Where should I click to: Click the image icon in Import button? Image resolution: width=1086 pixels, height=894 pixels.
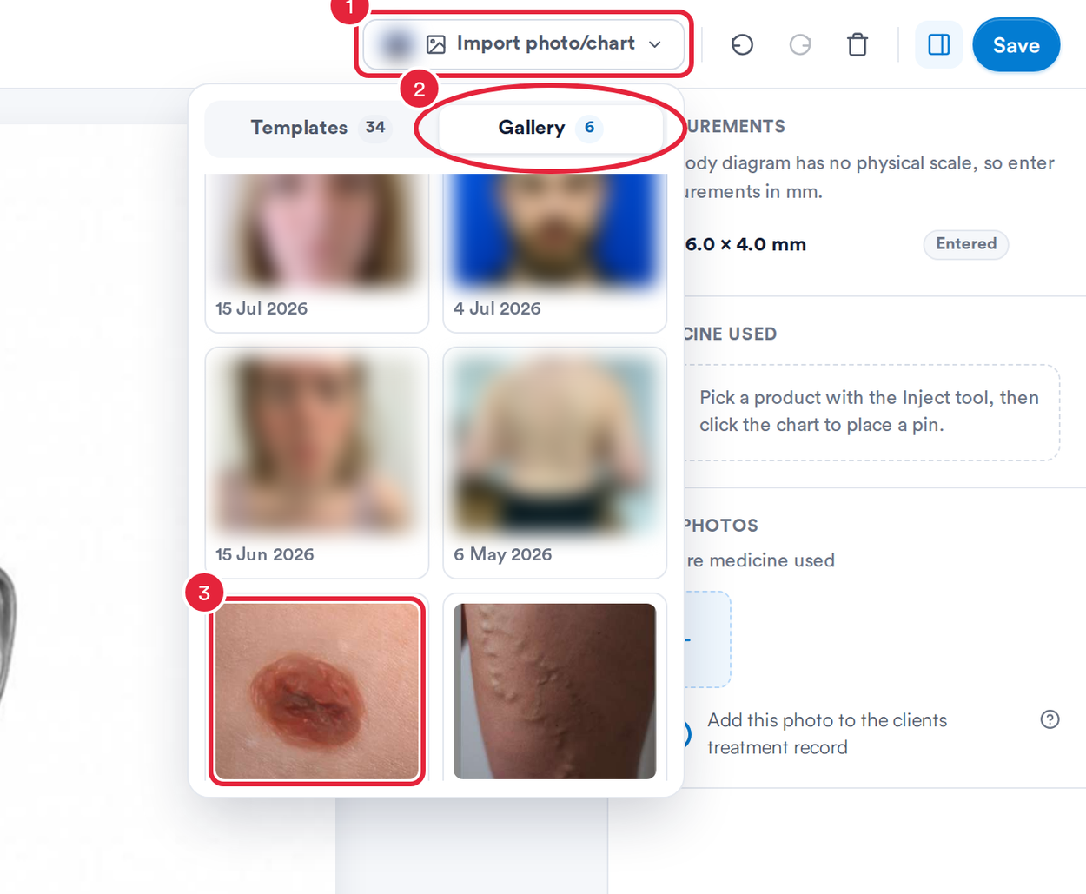tap(436, 44)
